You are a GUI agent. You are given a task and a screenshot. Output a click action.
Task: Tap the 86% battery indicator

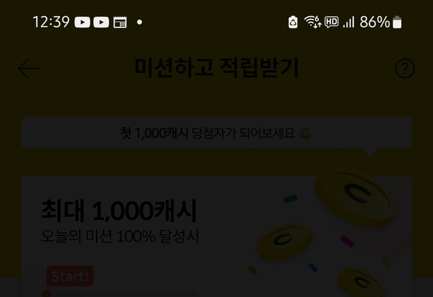(x=380, y=22)
